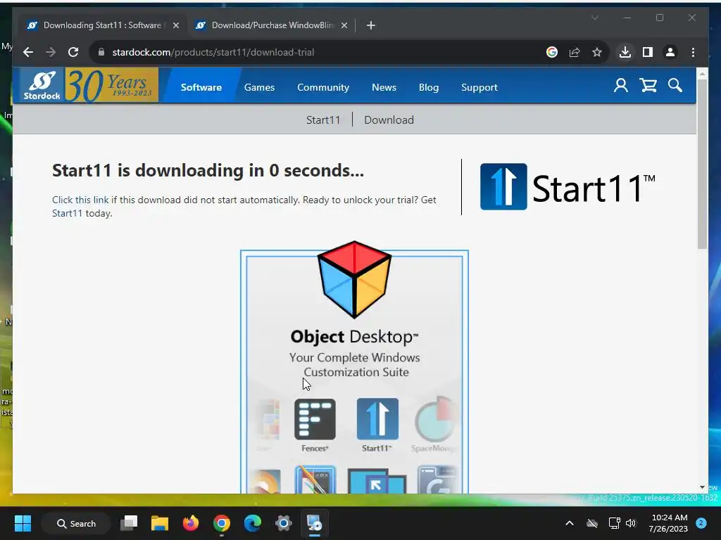Image resolution: width=721 pixels, height=540 pixels.
Task: Open the taskbar clock and date
Action: 669,523
